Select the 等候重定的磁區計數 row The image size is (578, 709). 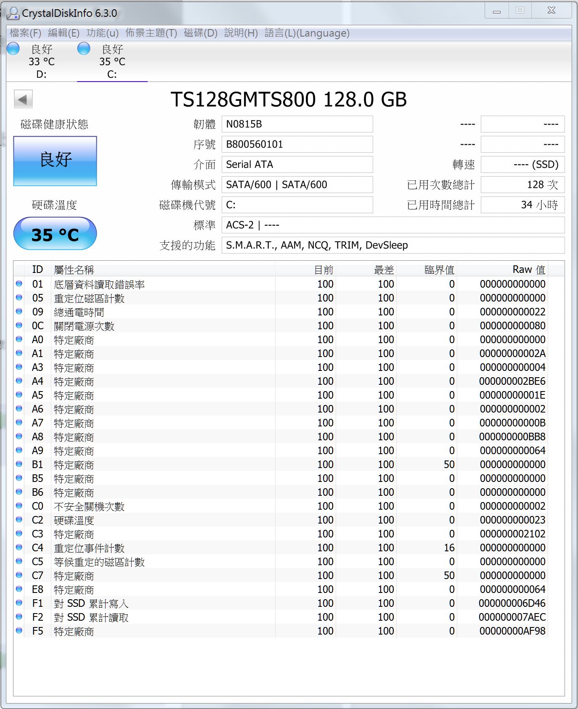[x=281, y=561]
